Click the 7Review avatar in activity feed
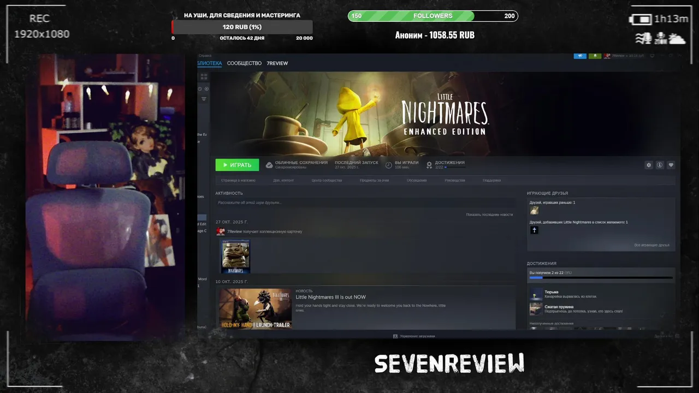The image size is (699, 393). 221,231
